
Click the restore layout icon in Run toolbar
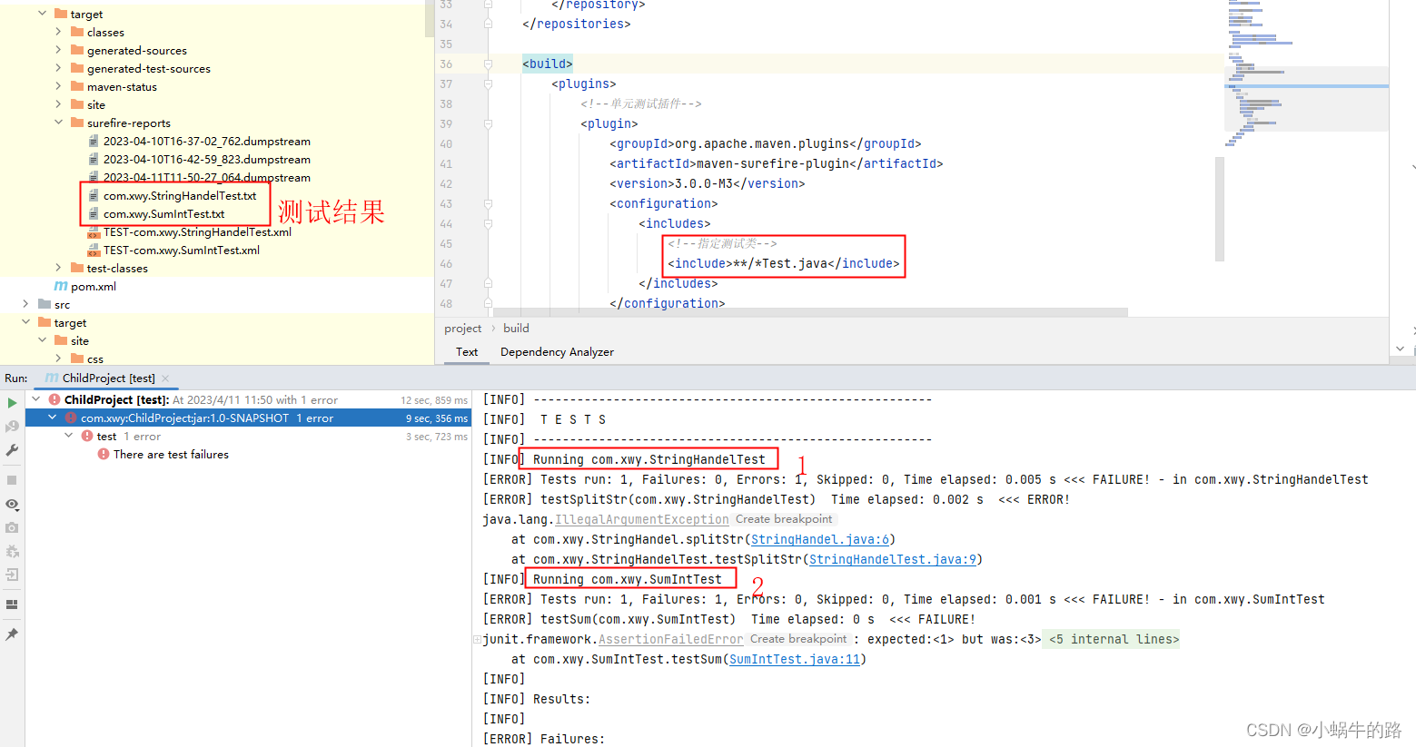[12, 604]
